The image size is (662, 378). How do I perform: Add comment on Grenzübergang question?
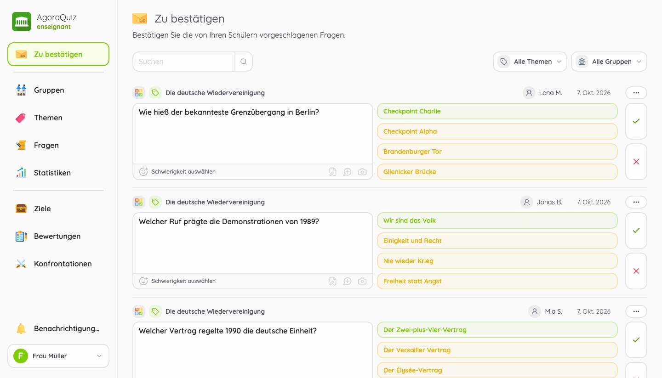pyautogui.click(x=348, y=172)
